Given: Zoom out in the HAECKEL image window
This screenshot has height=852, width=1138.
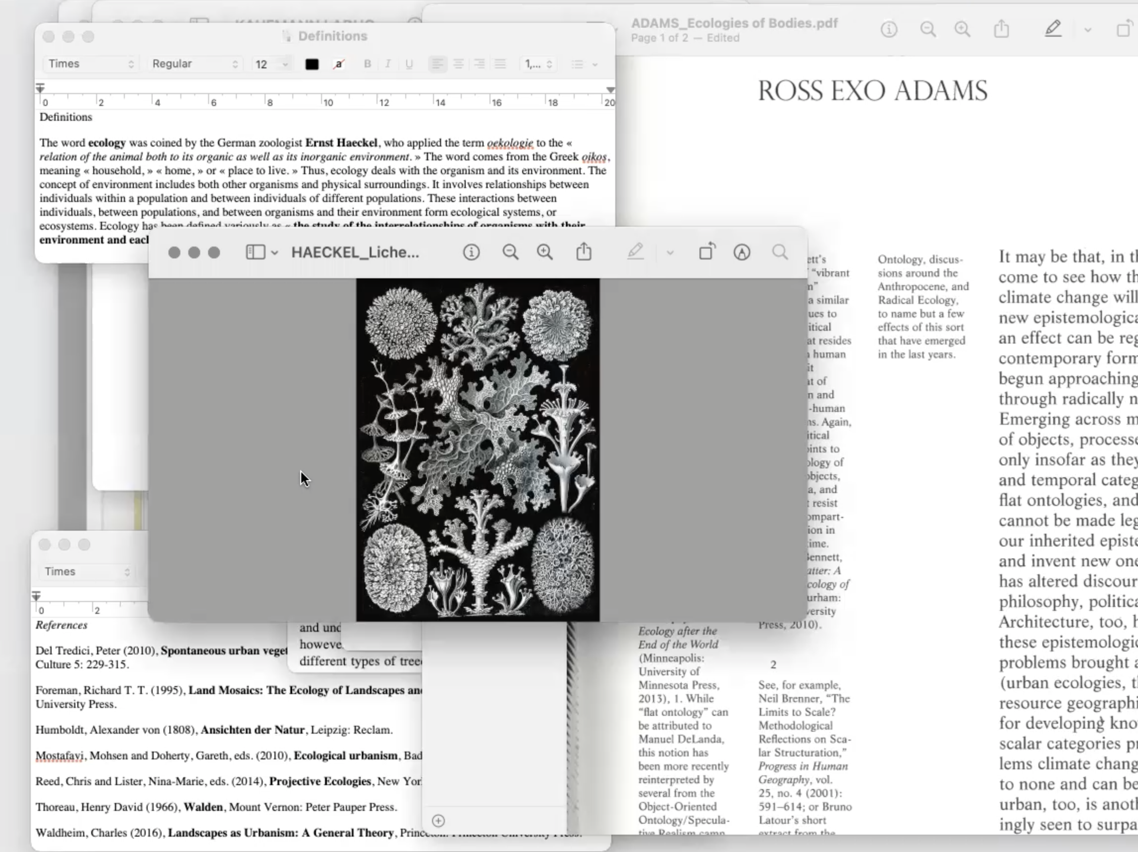Looking at the screenshot, I should tap(510, 252).
